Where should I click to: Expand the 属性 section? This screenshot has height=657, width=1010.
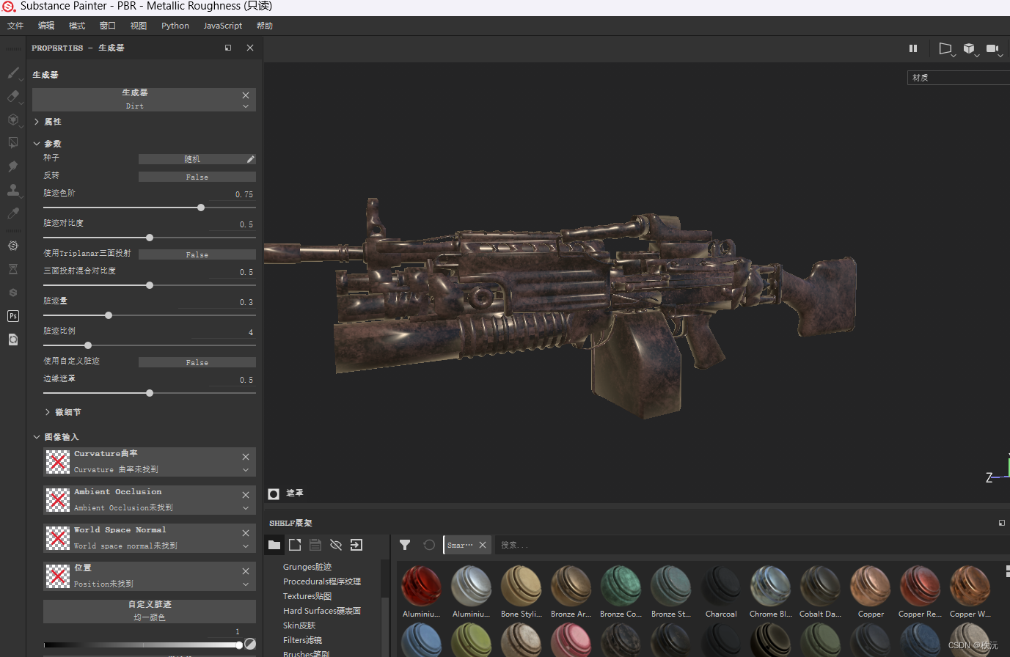pos(37,122)
